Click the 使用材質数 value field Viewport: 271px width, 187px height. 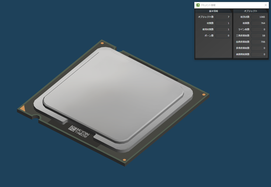(223, 30)
